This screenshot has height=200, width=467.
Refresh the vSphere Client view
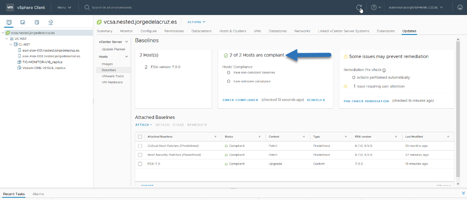(x=359, y=7)
